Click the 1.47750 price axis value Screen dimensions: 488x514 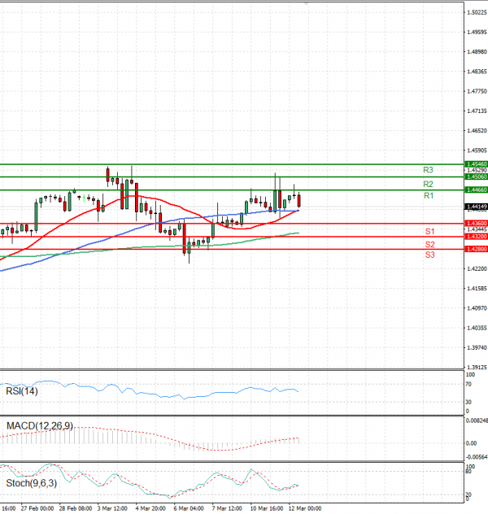pos(477,91)
